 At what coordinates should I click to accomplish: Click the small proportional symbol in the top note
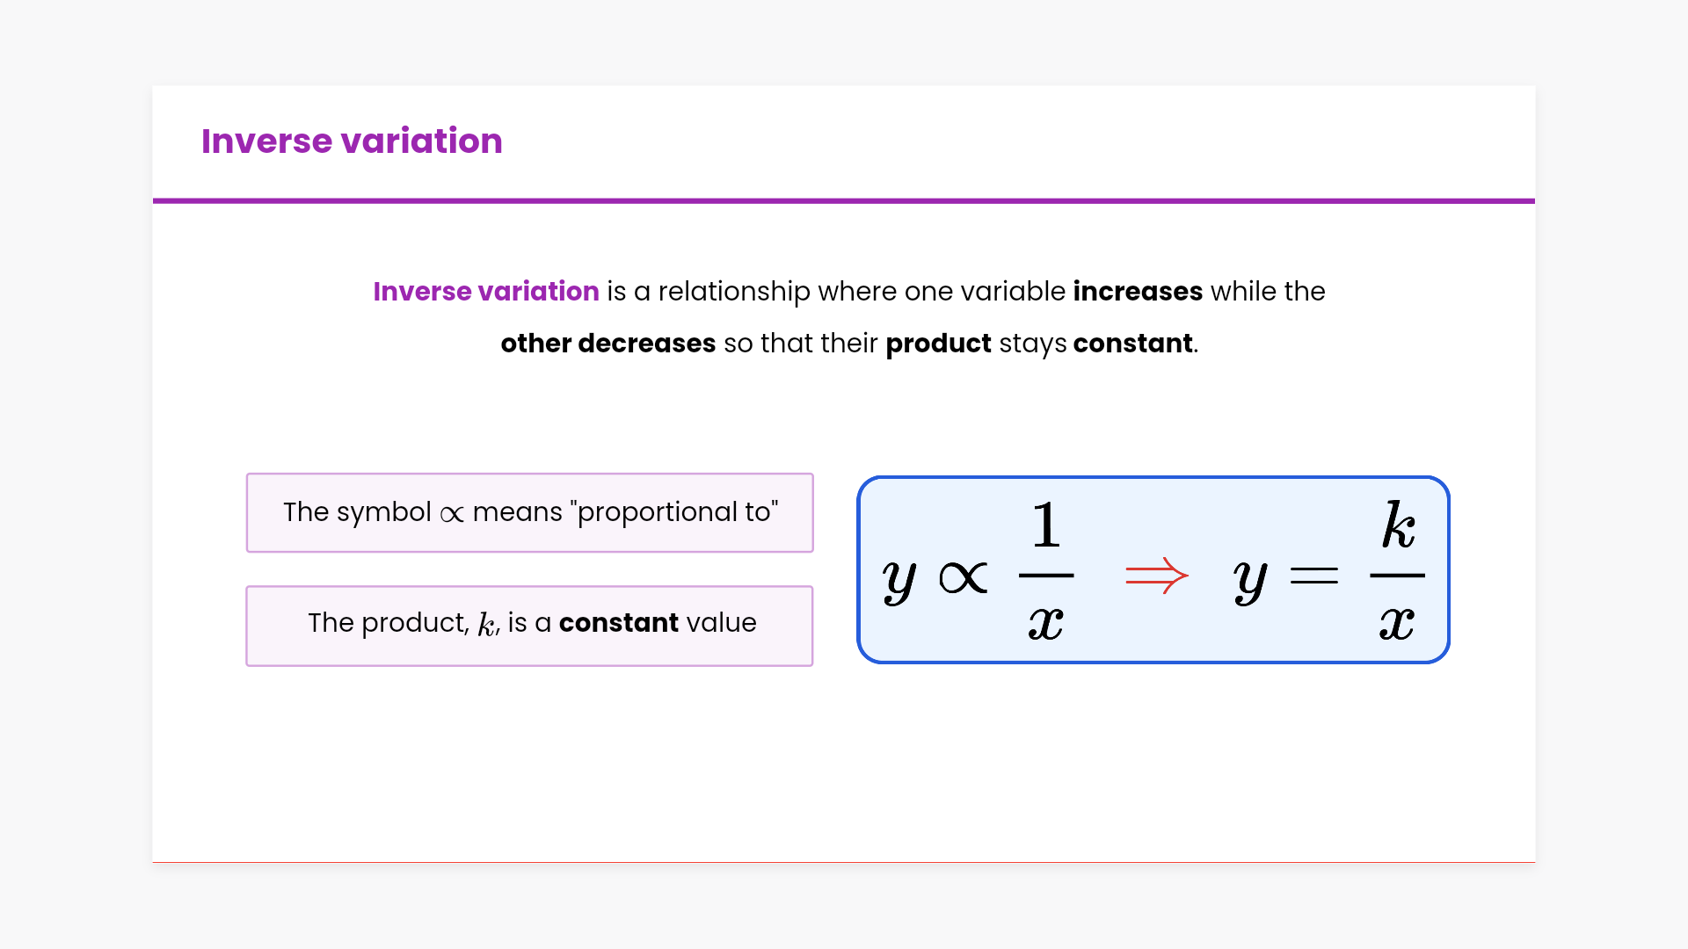coord(452,514)
